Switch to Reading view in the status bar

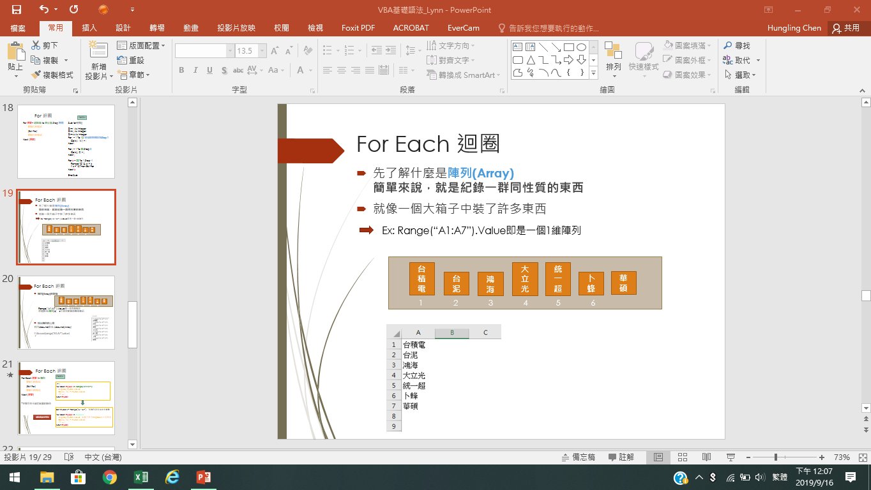pyautogui.click(x=706, y=457)
